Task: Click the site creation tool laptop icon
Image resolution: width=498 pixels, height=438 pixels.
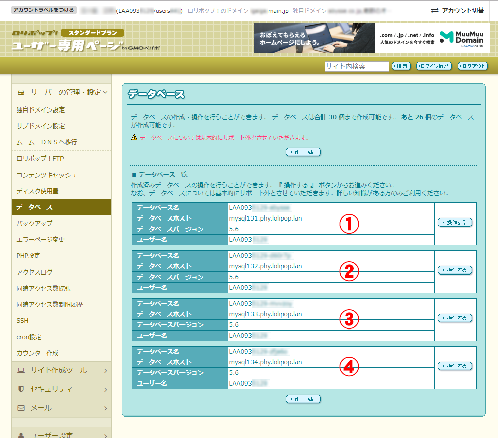Action: [21, 370]
